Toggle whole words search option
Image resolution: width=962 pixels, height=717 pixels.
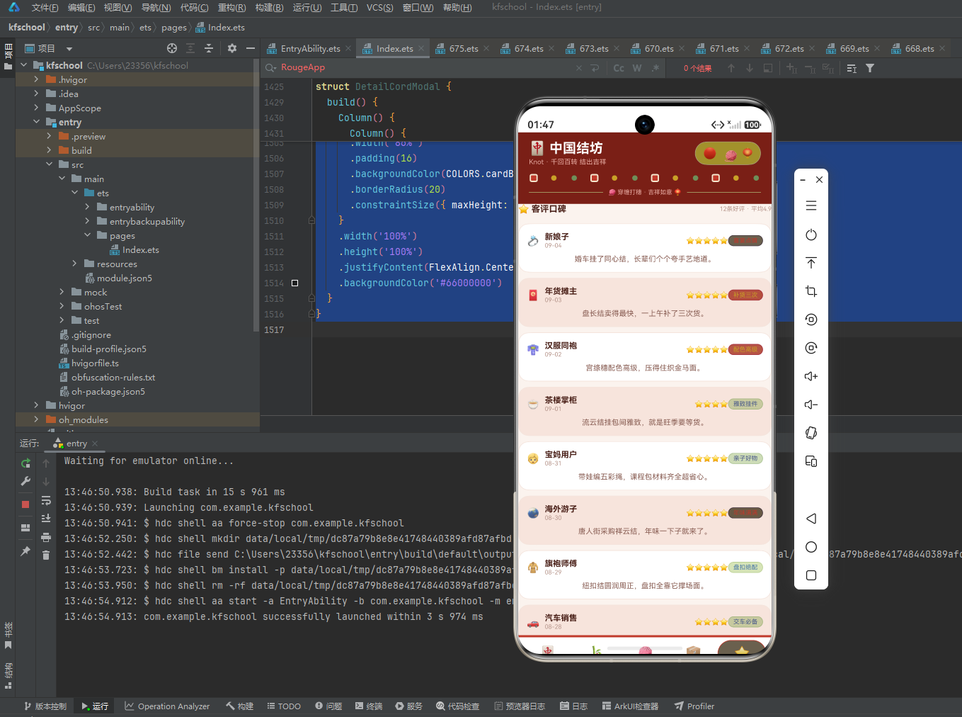coord(637,68)
